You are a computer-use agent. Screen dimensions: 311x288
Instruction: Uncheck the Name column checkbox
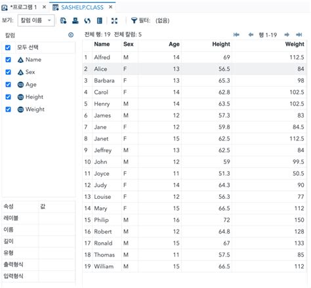click(8, 60)
